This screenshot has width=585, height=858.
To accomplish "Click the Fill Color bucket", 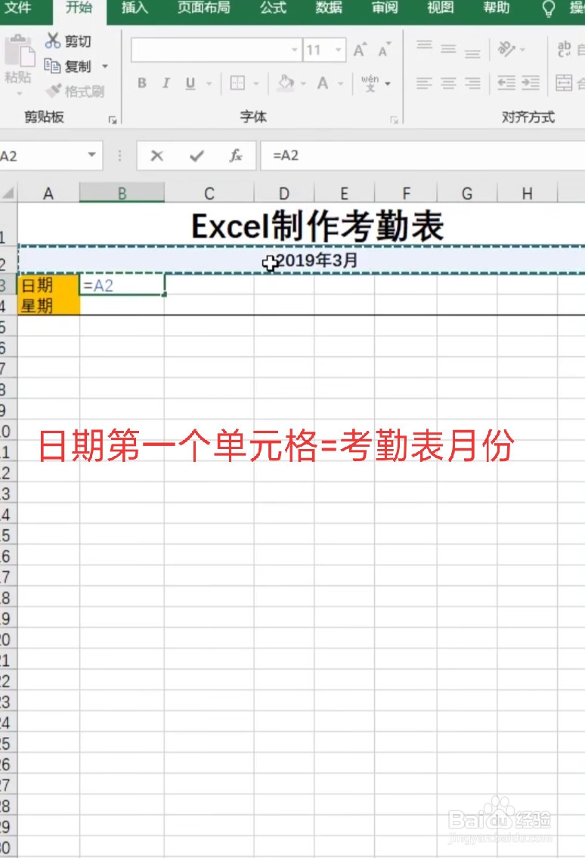I will coord(285,82).
